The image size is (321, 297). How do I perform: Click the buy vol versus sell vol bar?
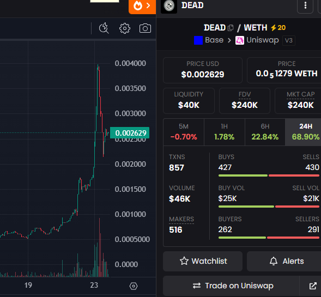pos(269,207)
